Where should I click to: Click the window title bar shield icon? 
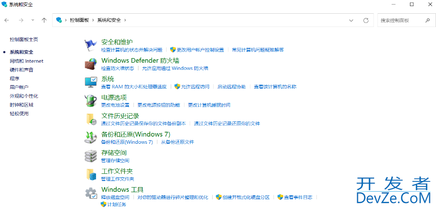pyautogui.click(x=5, y=5)
